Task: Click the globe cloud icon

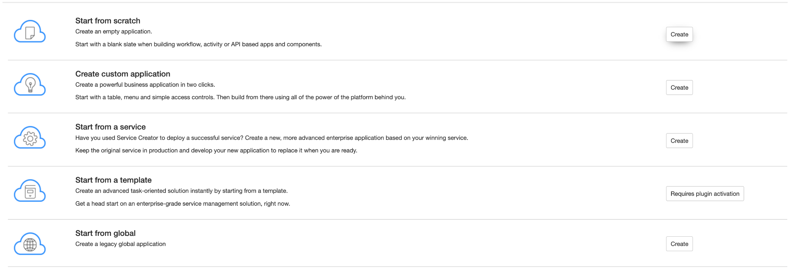Action: click(x=30, y=244)
